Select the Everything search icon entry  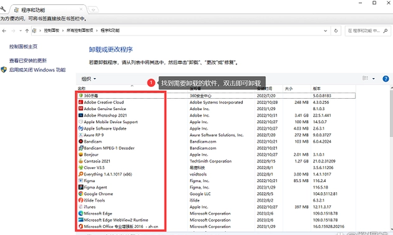tap(80, 174)
